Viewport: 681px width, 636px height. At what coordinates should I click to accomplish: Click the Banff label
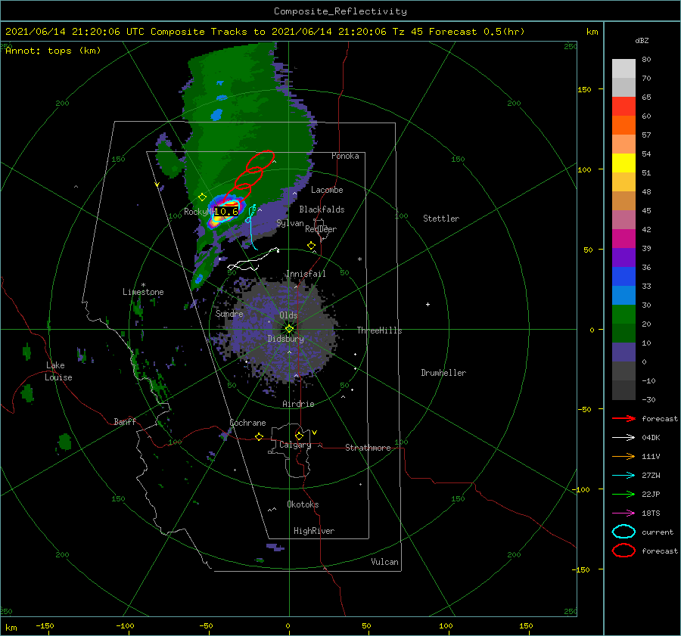pos(125,421)
